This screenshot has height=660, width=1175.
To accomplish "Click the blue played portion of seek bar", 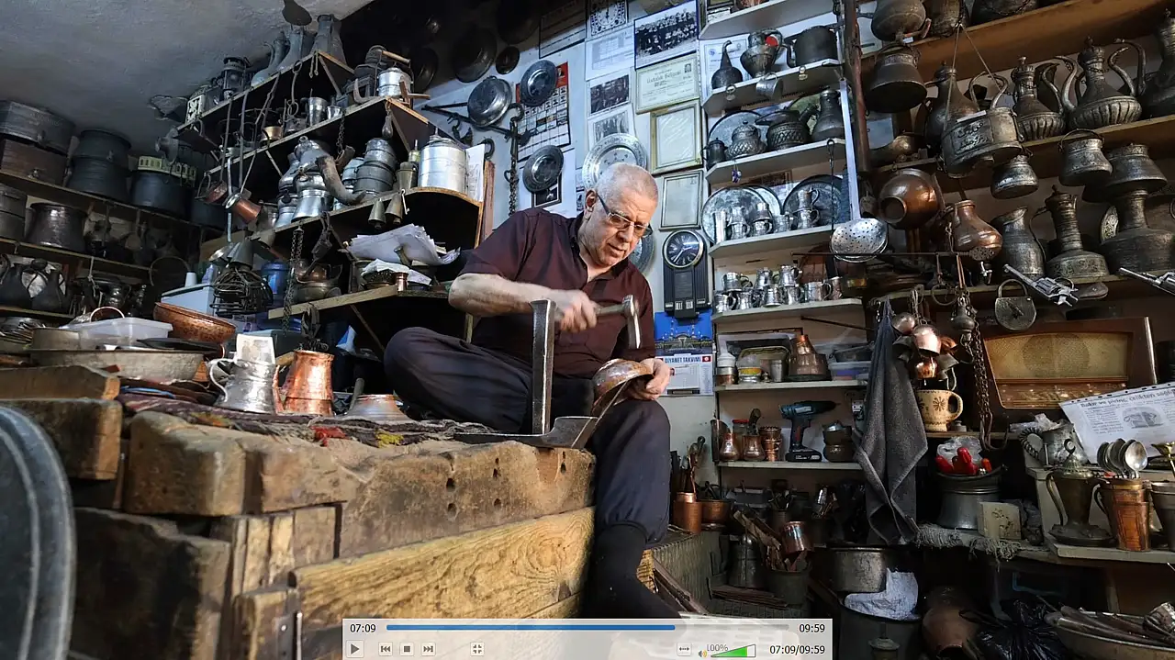I will (x=531, y=628).
